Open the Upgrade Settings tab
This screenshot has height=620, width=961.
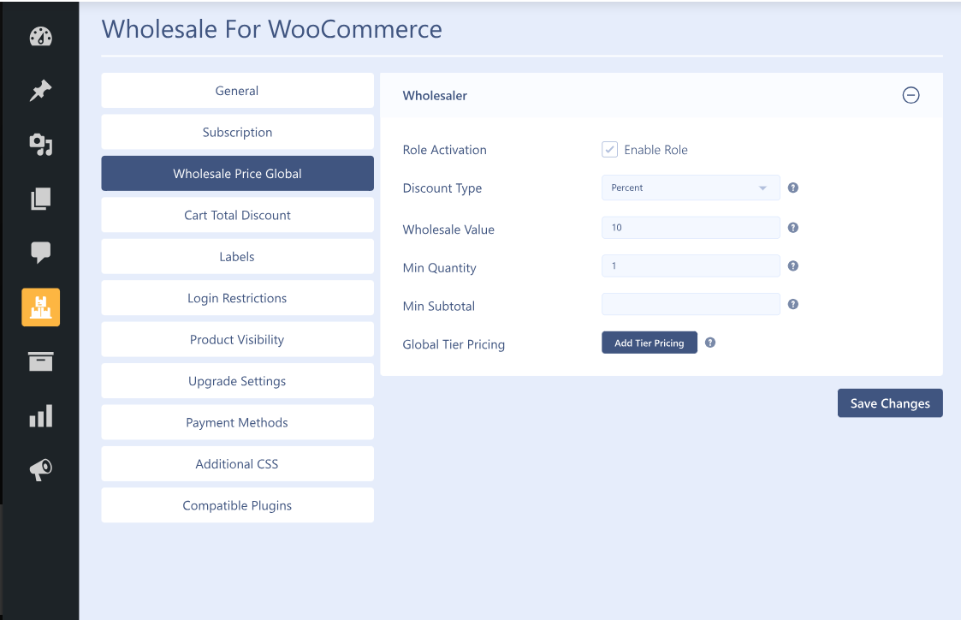[237, 381]
